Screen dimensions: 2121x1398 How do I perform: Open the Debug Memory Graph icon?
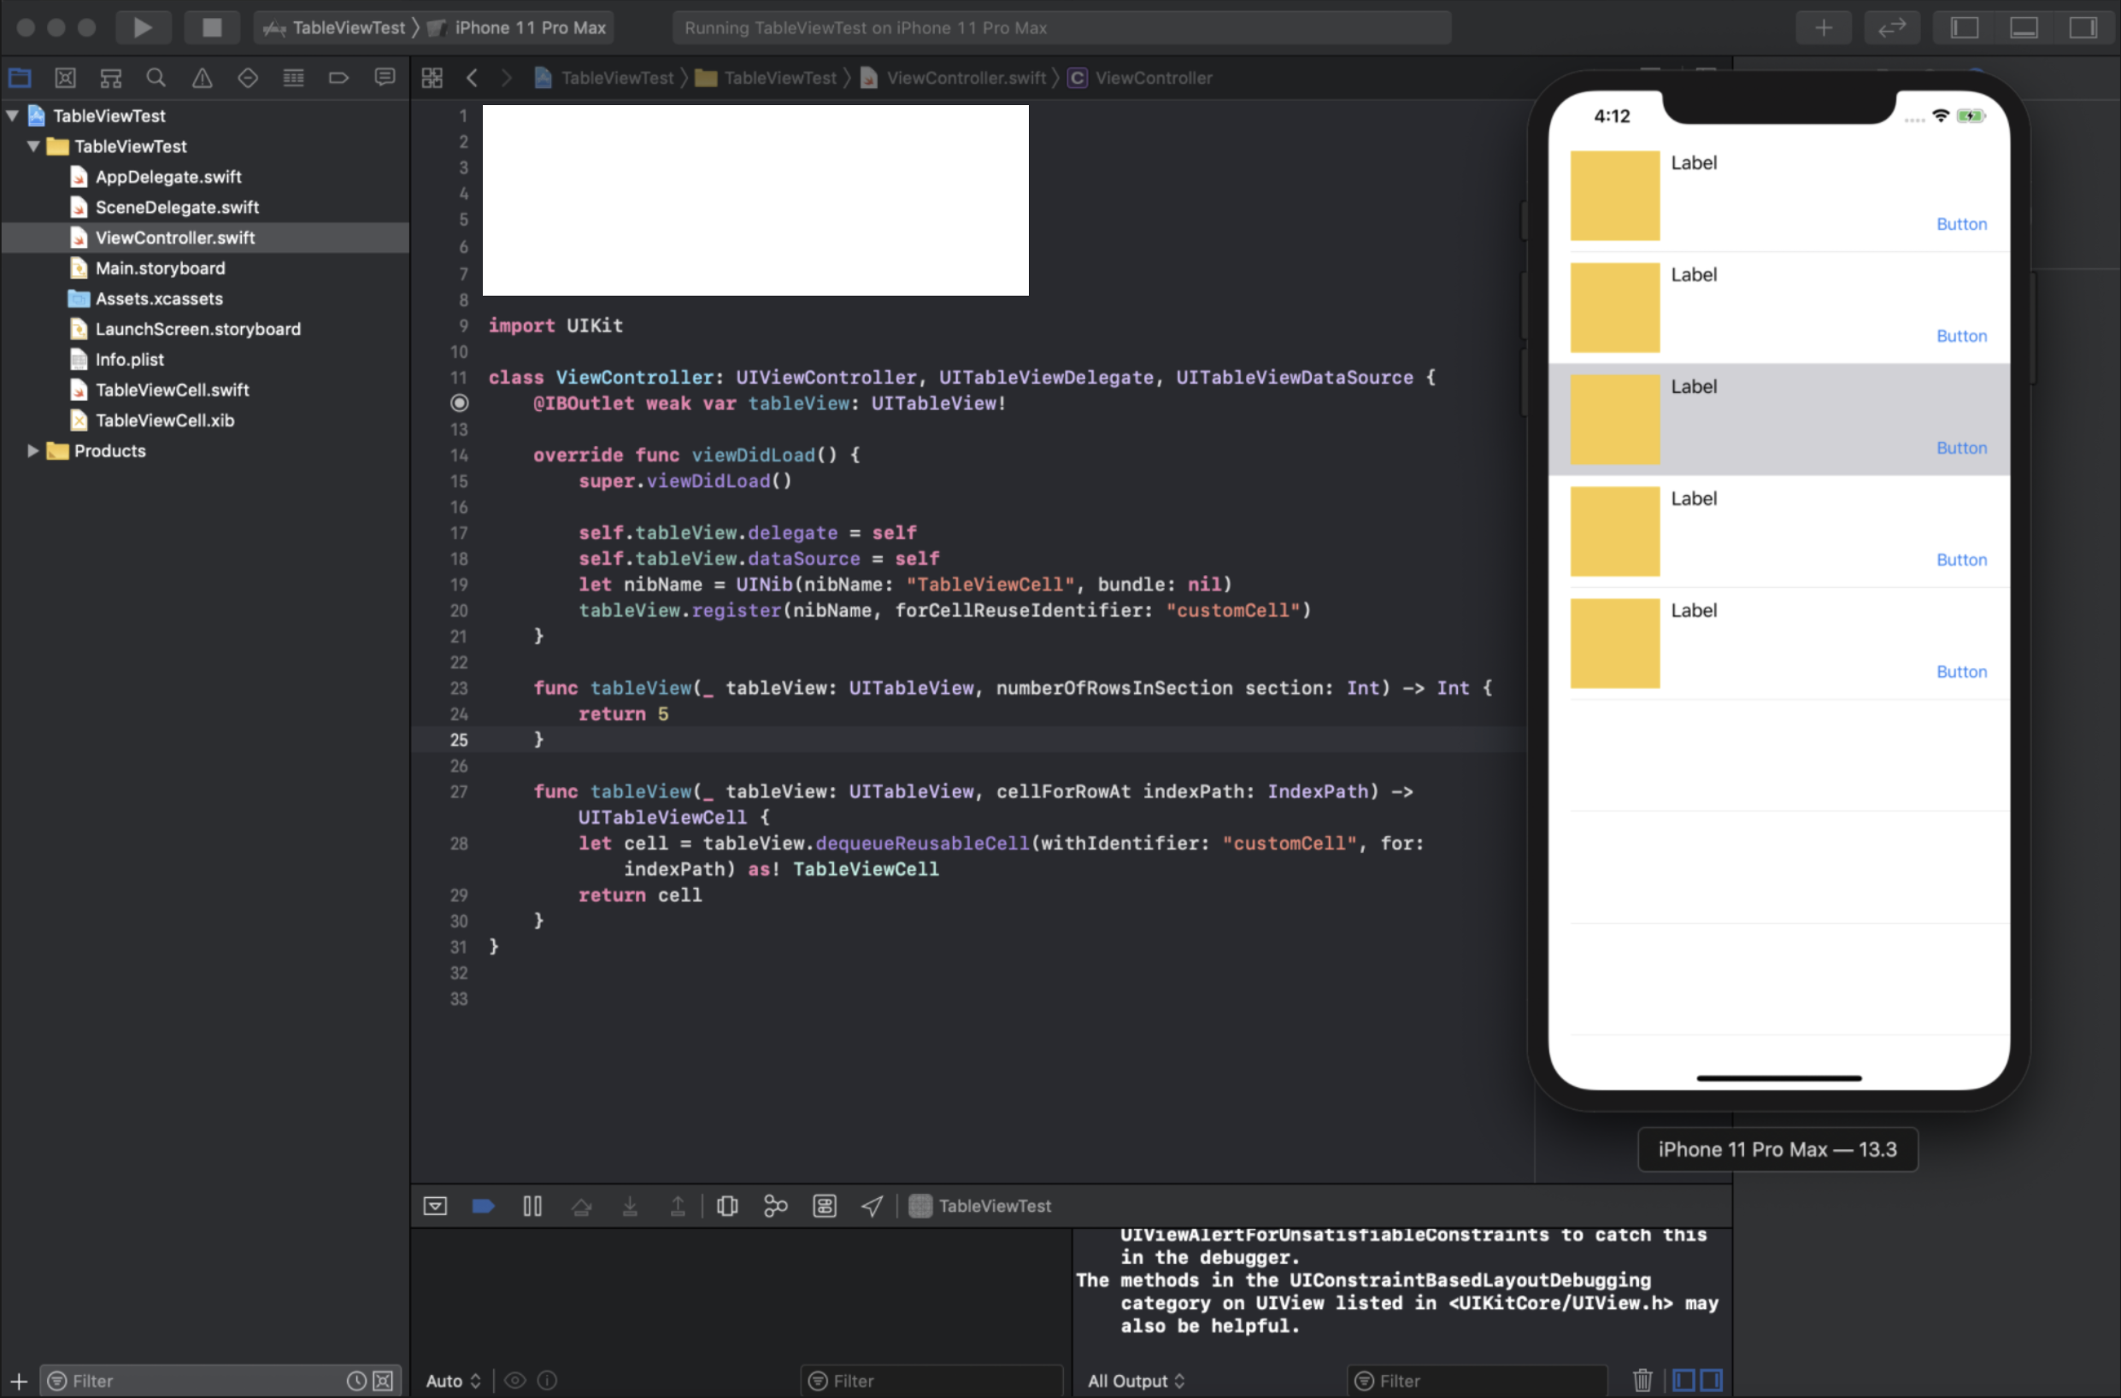[x=776, y=1207]
